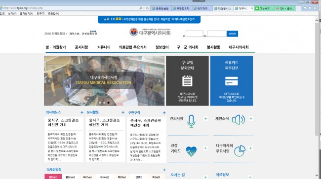This screenshot has width=321, height=179.
Task: Click the credit card icon in the blue tile
Action: click(x=232, y=81)
